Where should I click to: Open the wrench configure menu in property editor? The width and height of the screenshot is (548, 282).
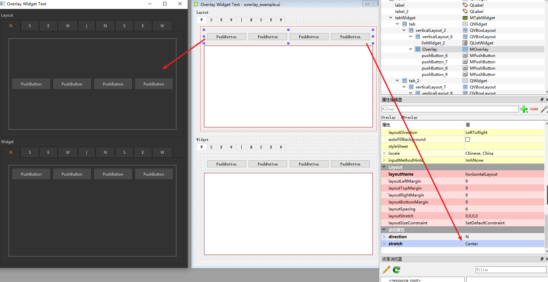click(544, 109)
